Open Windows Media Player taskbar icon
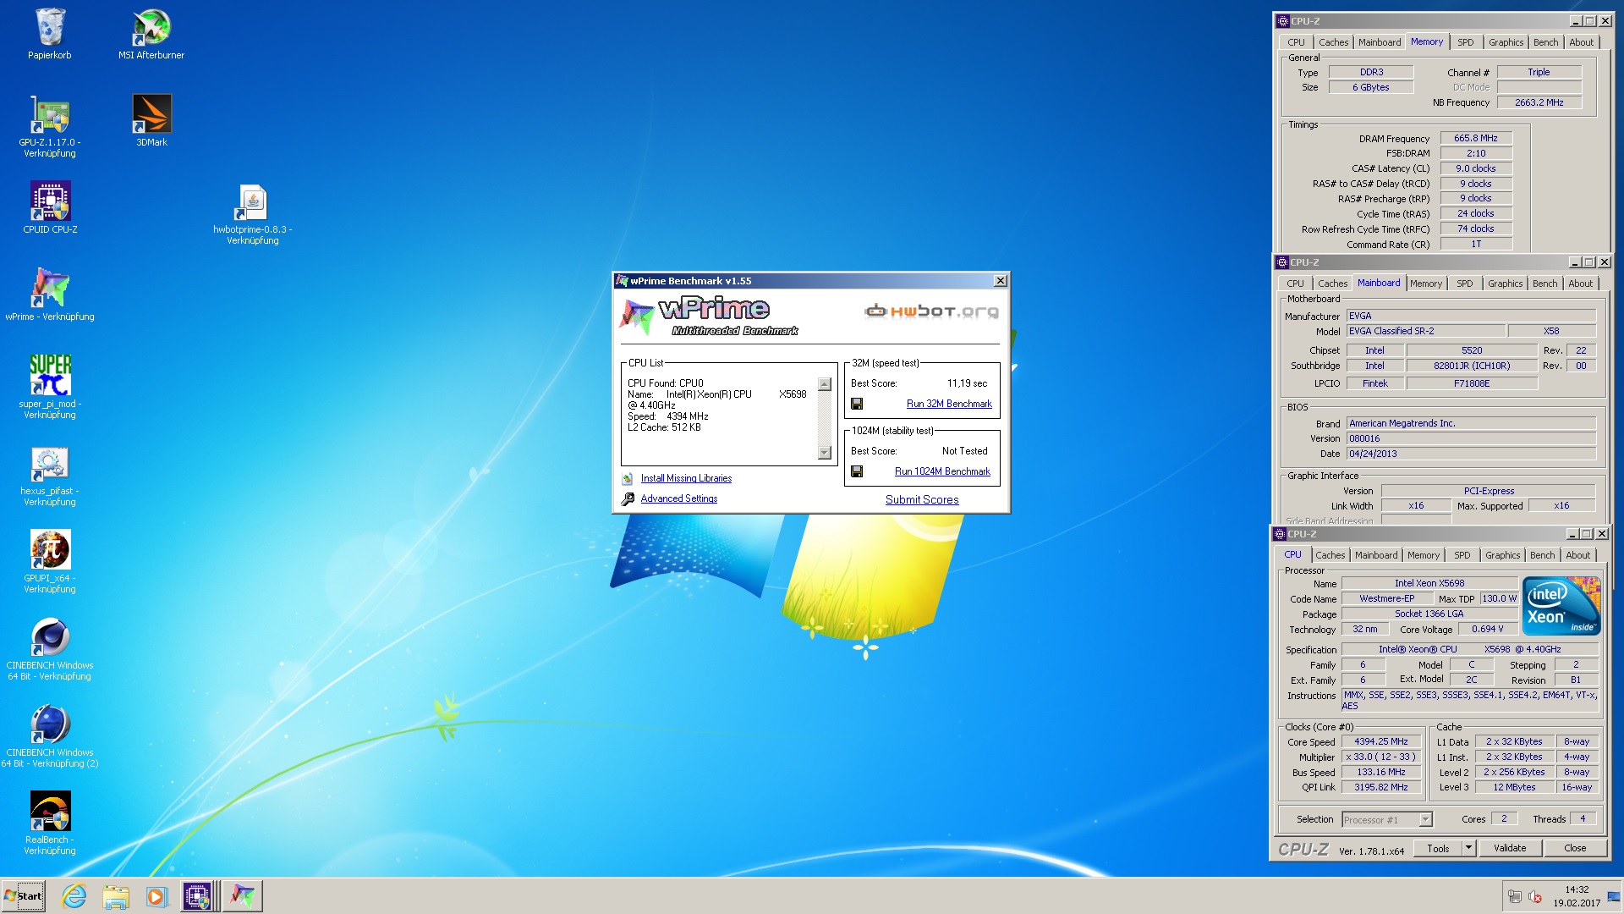Screen dimensions: 1624x914 tap(156, 896)
